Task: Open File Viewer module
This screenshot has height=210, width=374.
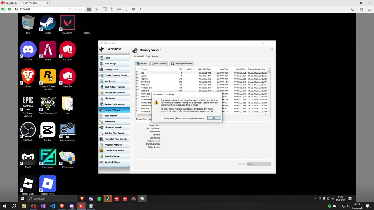Action: click(x=114, y=98)
